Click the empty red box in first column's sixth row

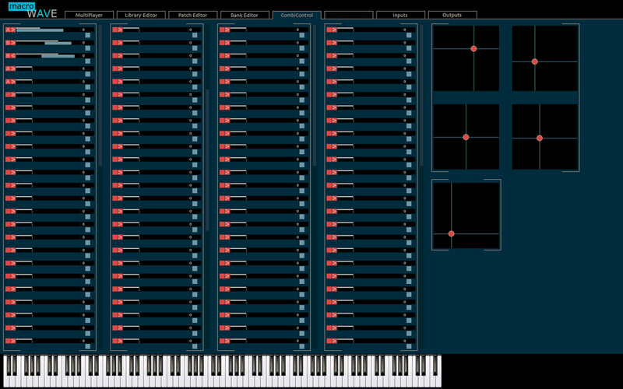[x=8, y=94]
